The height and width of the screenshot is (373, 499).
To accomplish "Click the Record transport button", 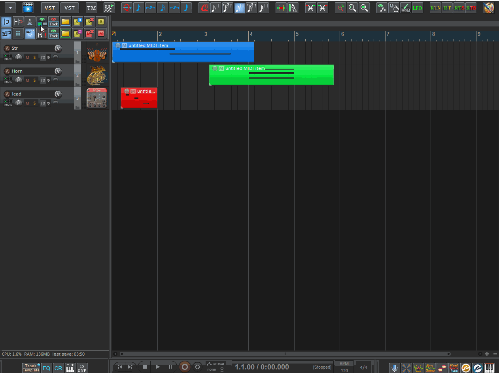I will tap(185, 367).
